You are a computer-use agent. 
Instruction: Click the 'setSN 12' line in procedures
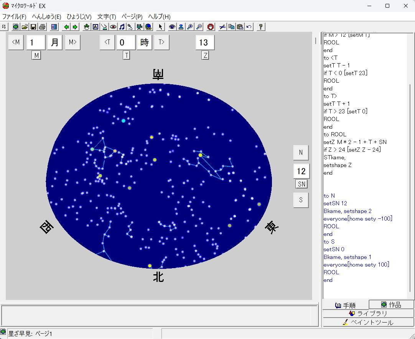pyautogui.click(x=335, y=203)
